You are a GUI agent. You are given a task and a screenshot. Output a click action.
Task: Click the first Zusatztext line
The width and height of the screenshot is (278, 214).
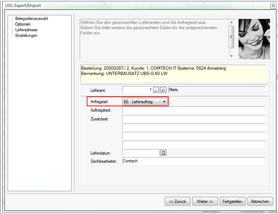[x=194, y=119]
